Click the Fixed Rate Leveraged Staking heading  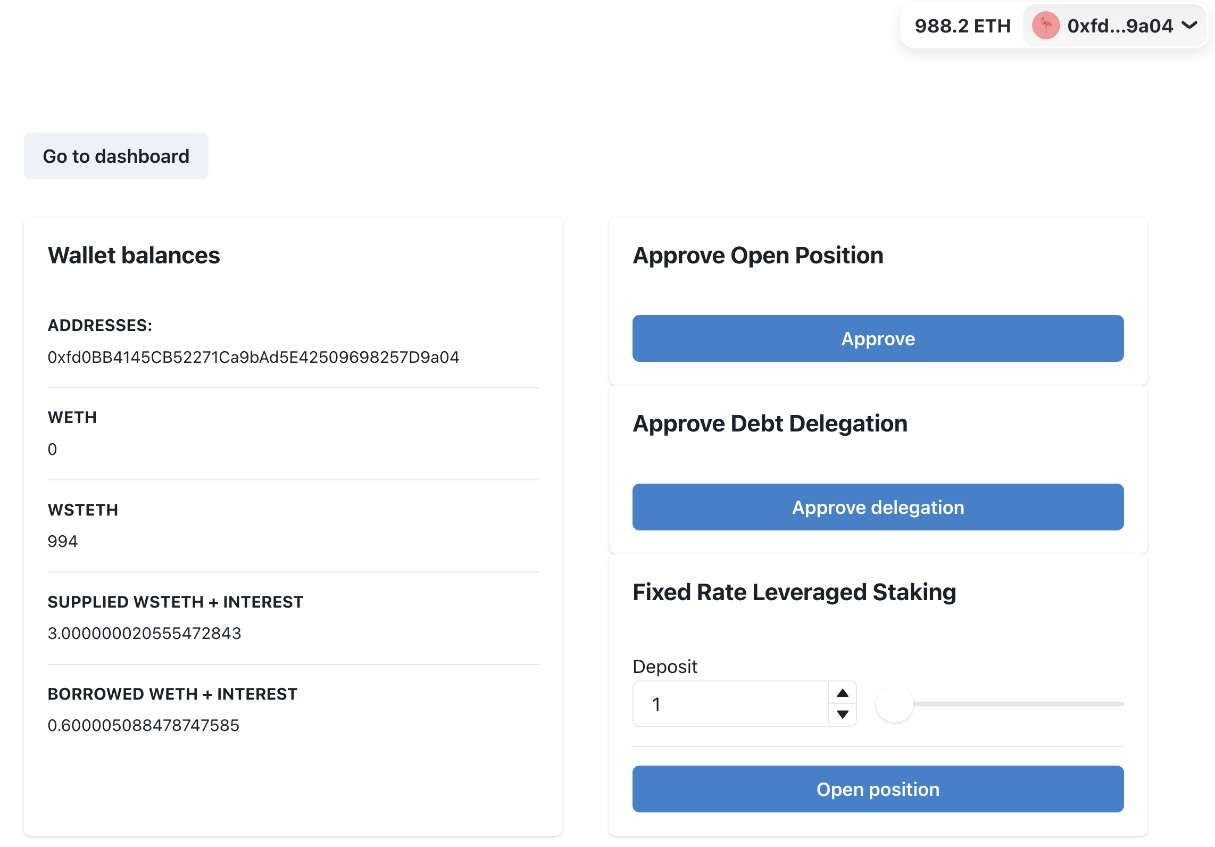click(794, 592)
